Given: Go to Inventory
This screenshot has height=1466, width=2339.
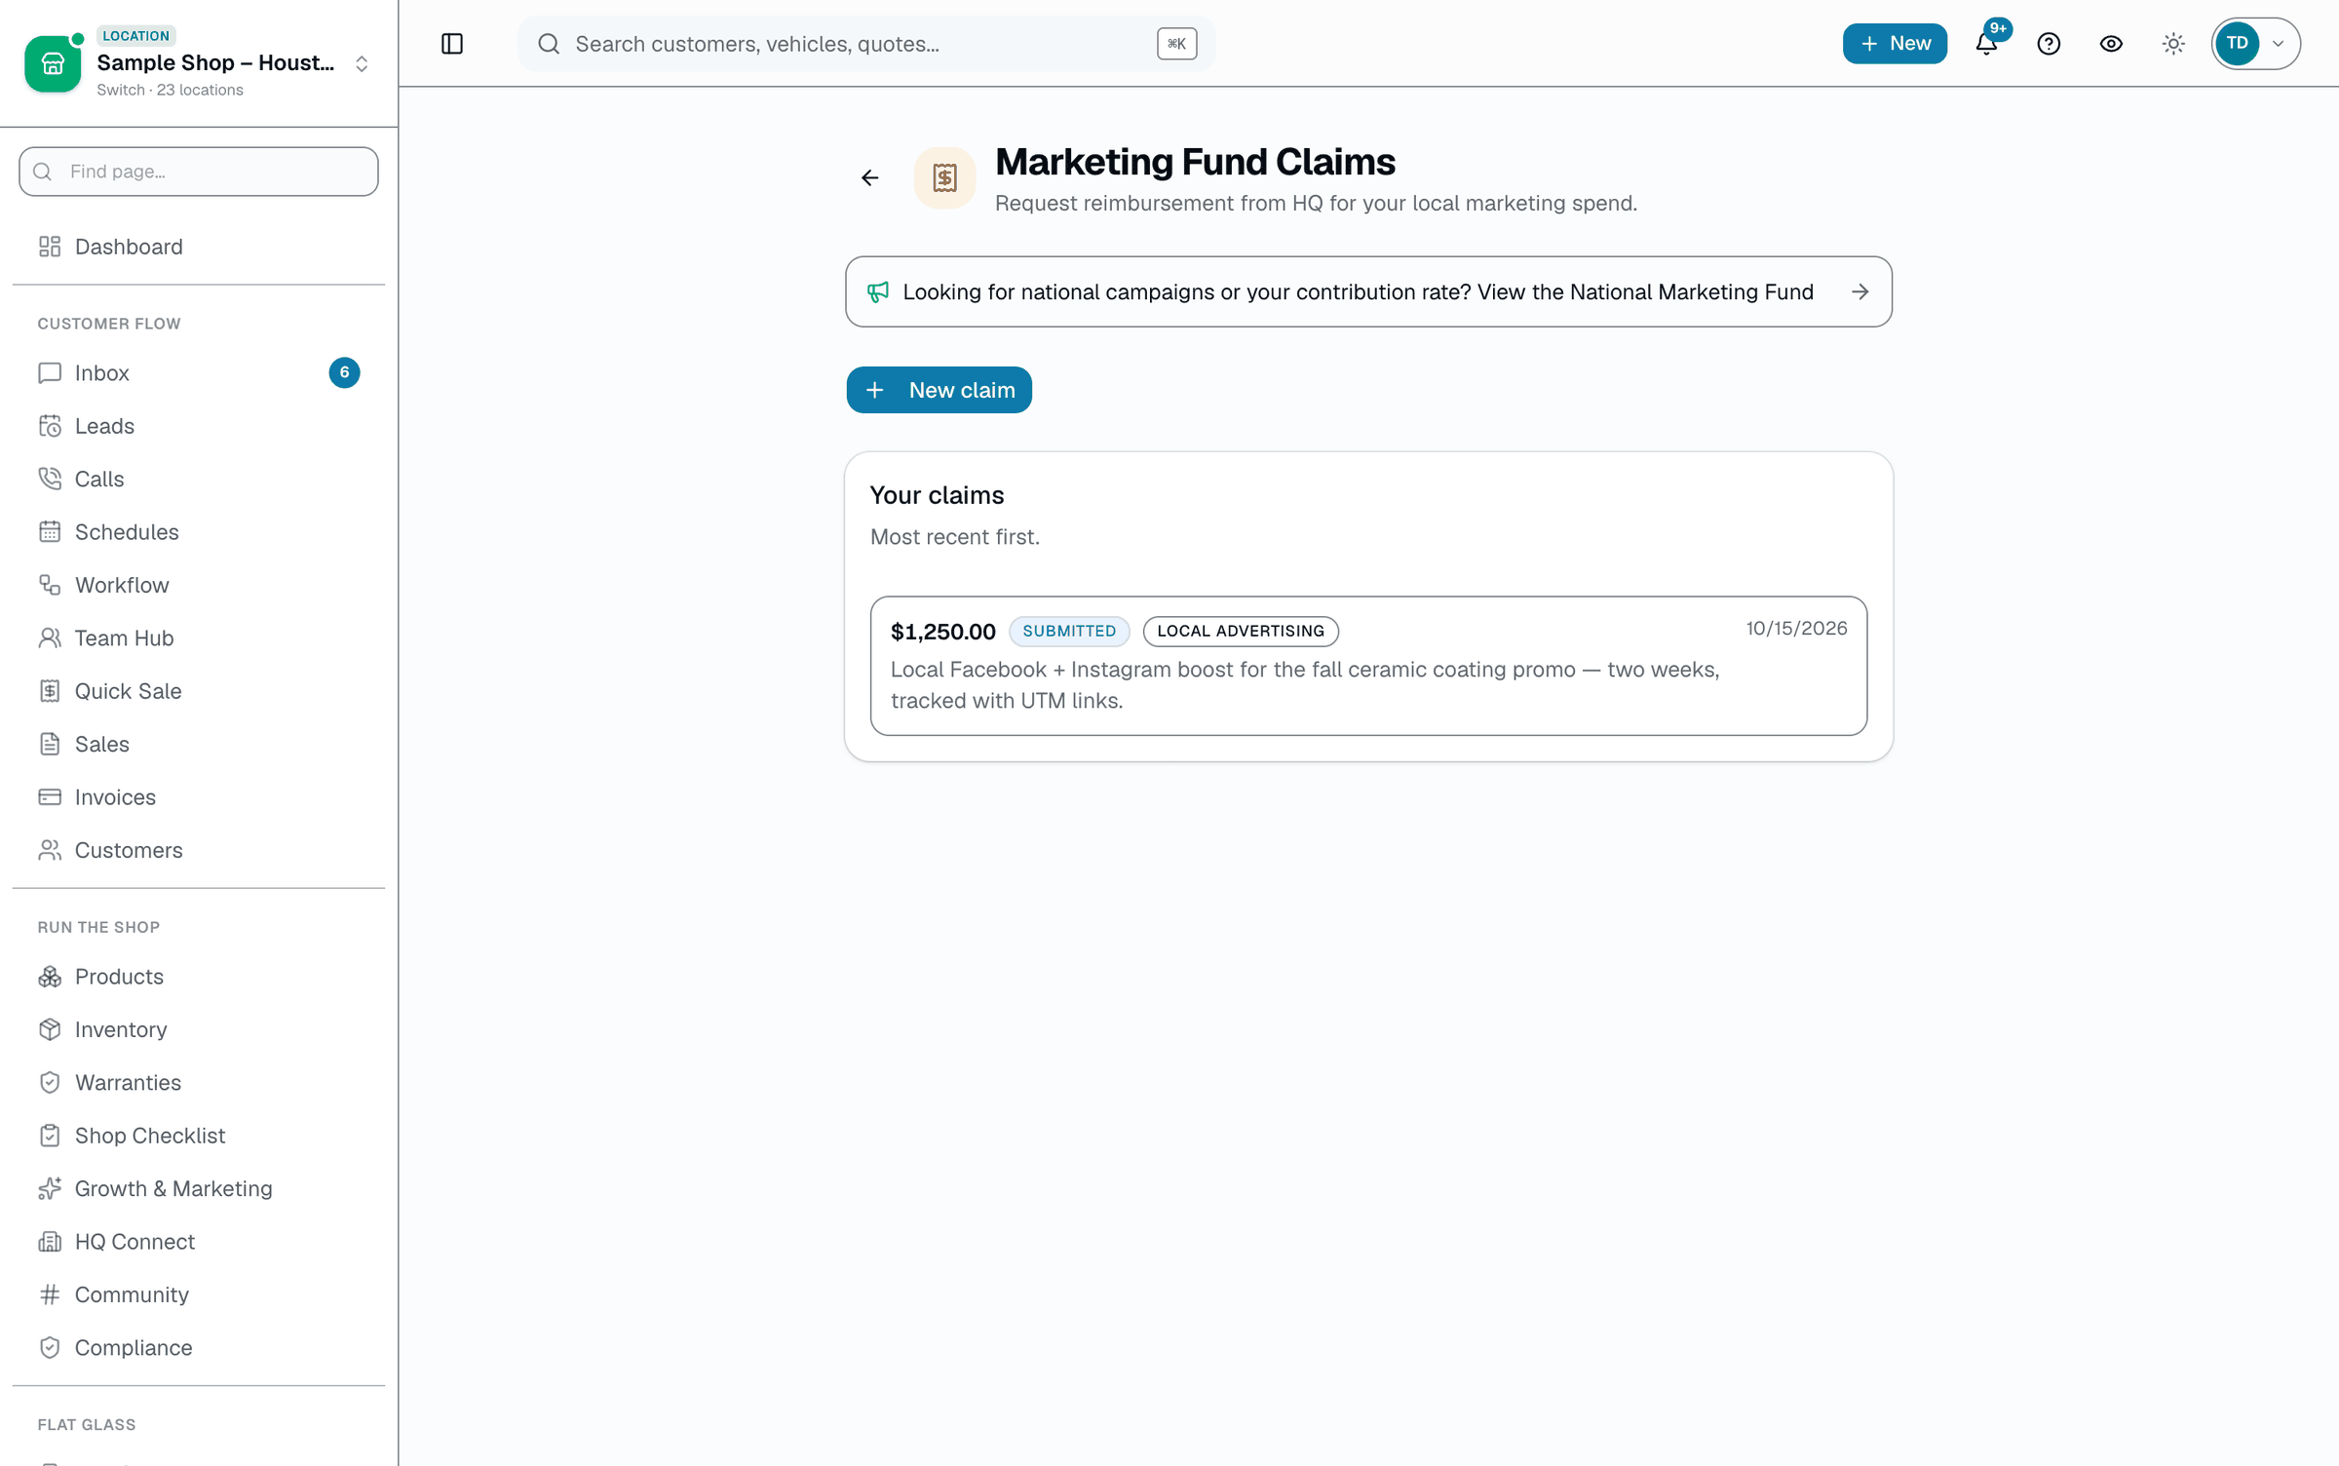Looking at the screenshot, I should coord(199,1029).
